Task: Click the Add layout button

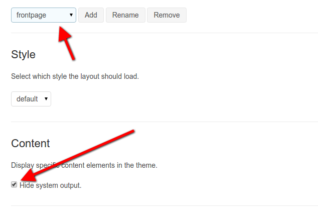Action: 91,15
